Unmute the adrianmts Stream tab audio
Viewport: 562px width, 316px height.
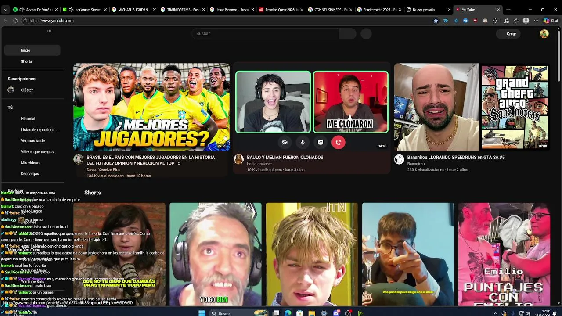pos(71,10)
